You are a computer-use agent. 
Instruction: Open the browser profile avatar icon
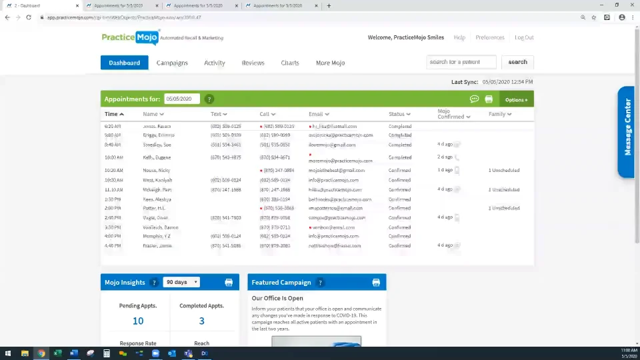click(621, 17)
